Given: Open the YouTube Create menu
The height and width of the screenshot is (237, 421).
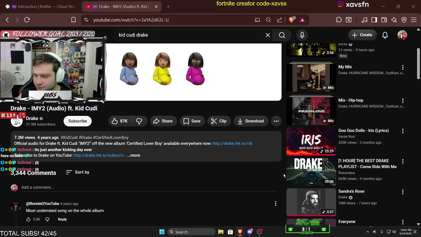Looking at the screenshot, I should [362, 35].
